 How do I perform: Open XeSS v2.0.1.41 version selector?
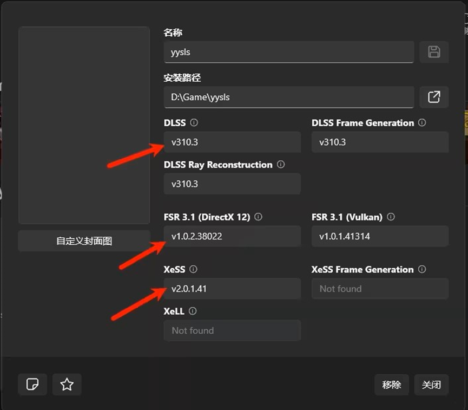232,289
